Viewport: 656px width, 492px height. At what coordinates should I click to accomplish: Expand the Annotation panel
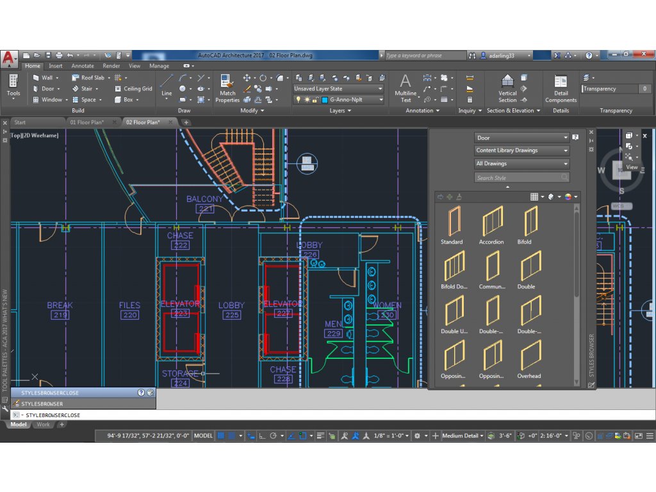[x=422, y=110]
